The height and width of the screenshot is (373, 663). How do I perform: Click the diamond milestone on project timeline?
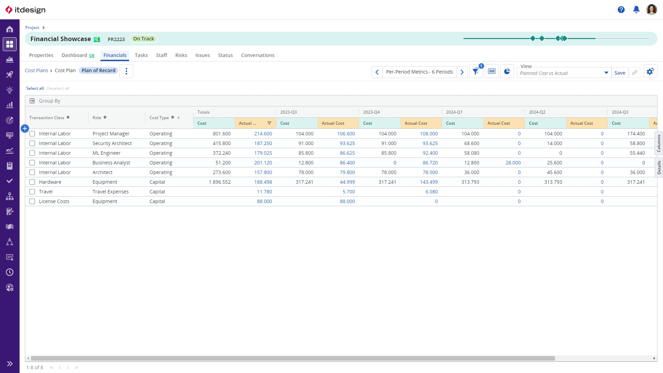coord(532,38)
